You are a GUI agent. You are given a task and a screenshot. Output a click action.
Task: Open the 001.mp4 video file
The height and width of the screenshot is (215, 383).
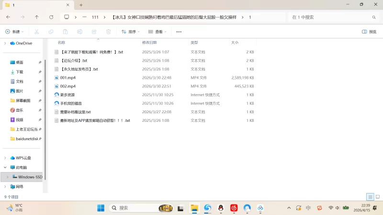pyautogui.click(x=68, y=77)
